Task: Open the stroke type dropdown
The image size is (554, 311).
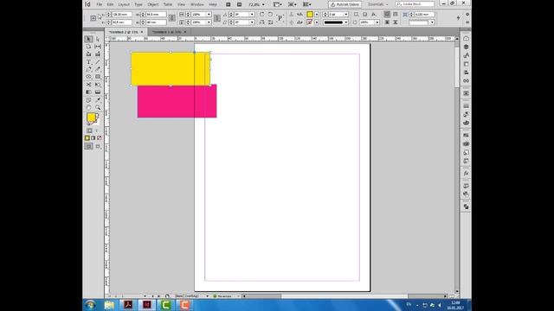Action: (x=346, y=22)
